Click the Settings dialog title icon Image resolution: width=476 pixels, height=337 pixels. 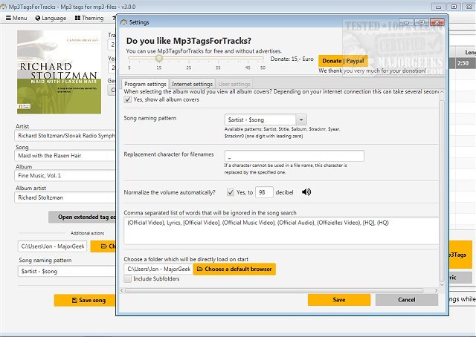[x=123, y=22]
